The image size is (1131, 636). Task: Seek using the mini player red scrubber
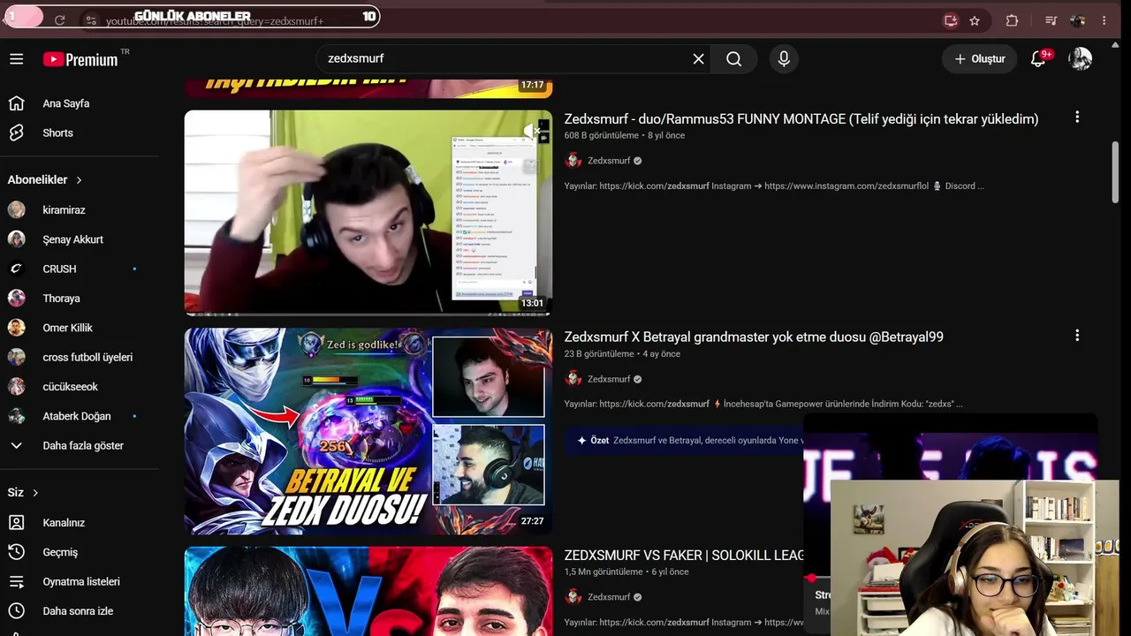pos(811,578)
